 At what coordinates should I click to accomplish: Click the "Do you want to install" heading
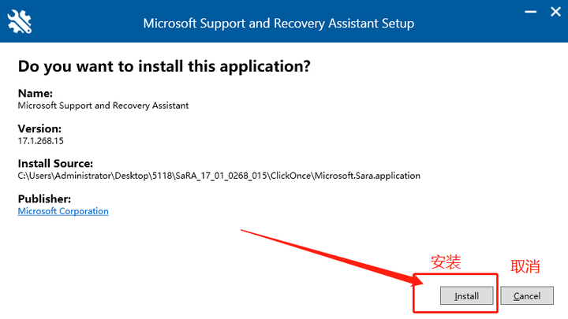164,66
